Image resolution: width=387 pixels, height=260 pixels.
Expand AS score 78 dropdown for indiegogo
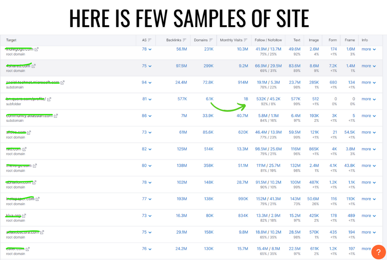150,49
